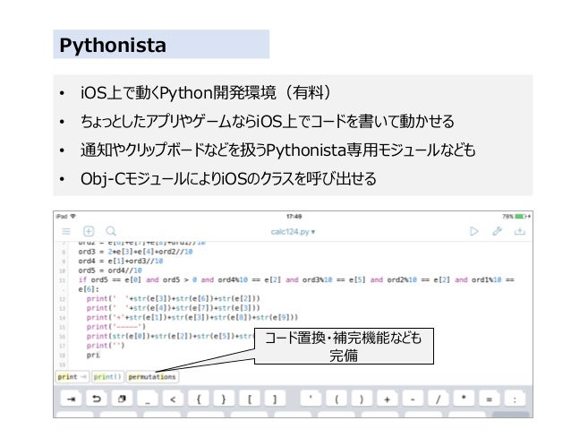The image size is (571, 429).
Task: Click the print('') line 17
Action: click(106, 345)
